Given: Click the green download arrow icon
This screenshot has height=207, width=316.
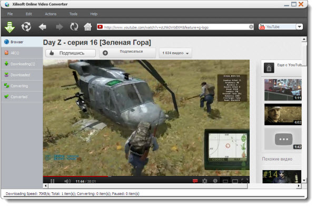Looking at the screenshot, I should coord(9,27).
